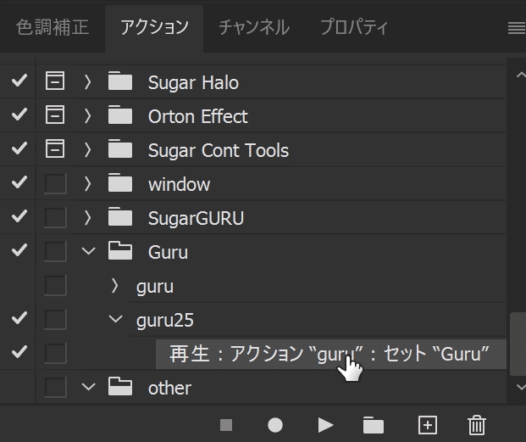526x442 pixels.
Task: Expand the guru action steps
Action: pyautogui.click(x=115, y=286)
